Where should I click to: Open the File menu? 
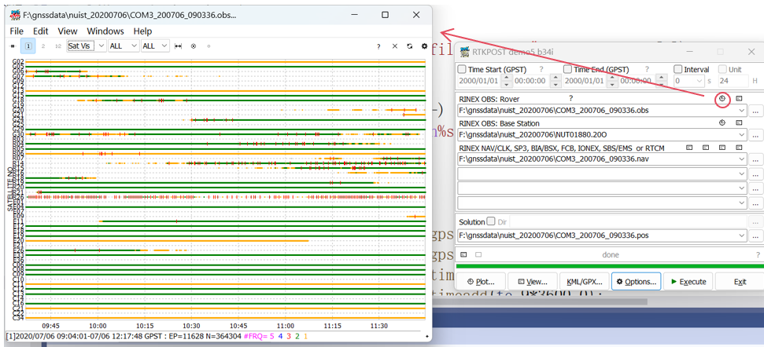(17, 31)
